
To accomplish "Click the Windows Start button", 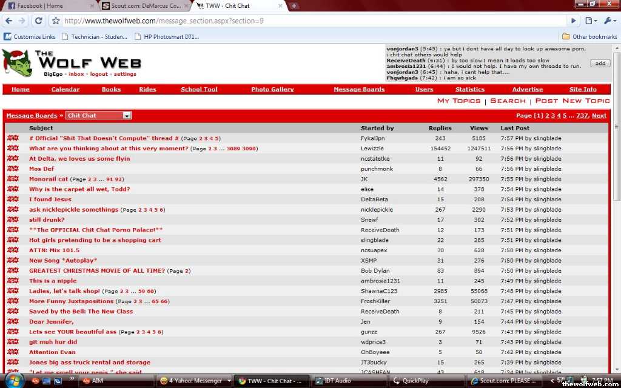I will point(13,380).
